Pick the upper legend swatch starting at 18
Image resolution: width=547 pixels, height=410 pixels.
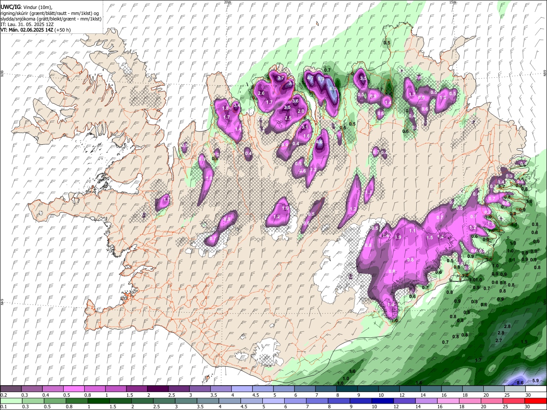472,389
